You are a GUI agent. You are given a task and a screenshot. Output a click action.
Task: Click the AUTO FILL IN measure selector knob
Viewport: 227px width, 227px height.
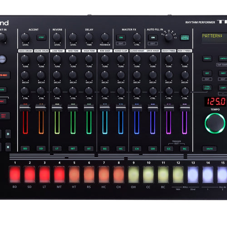point(168,37)
